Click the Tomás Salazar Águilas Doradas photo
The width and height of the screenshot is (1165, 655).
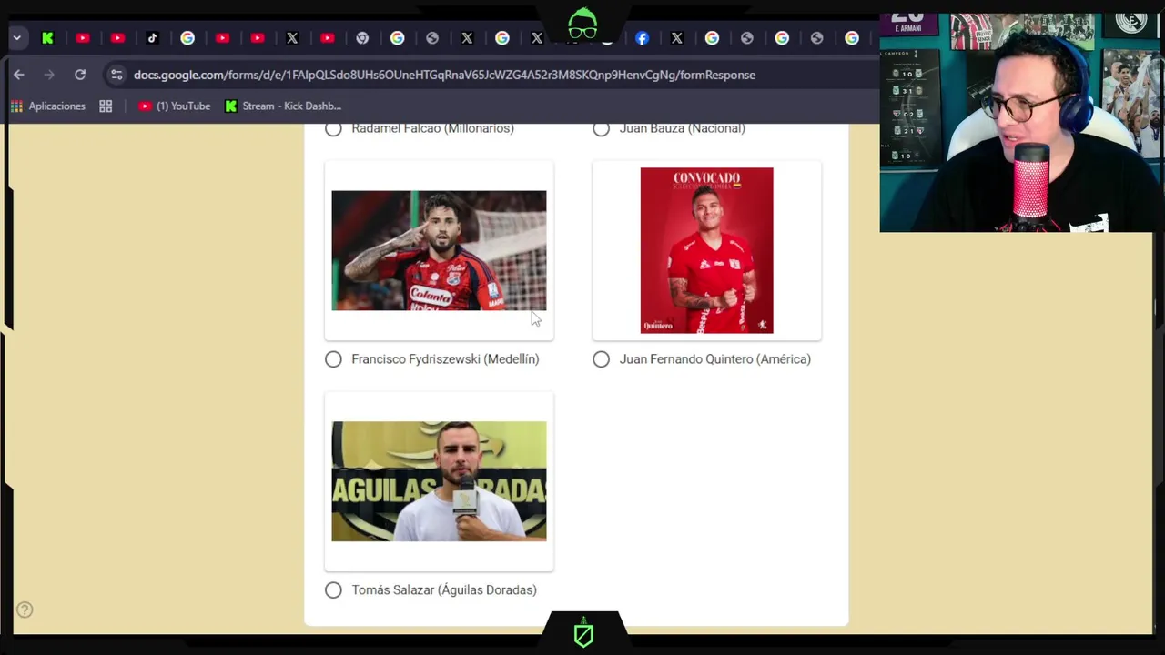(439, 481)
